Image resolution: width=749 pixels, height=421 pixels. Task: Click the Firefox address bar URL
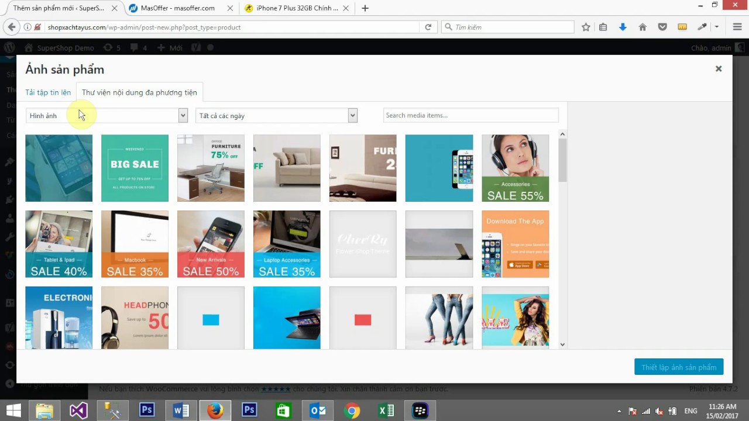click(231, 27)
